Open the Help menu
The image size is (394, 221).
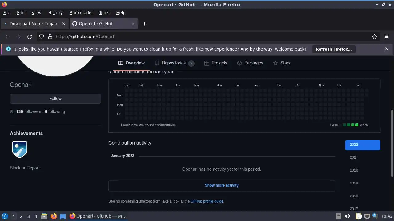click(x=121, y=13)
